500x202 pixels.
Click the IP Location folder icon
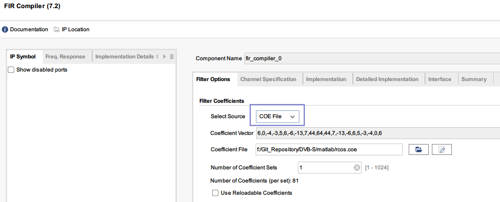[56, 29]
